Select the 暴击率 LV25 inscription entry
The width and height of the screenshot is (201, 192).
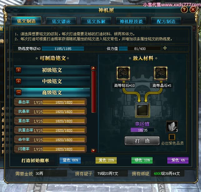click(50, 102)
